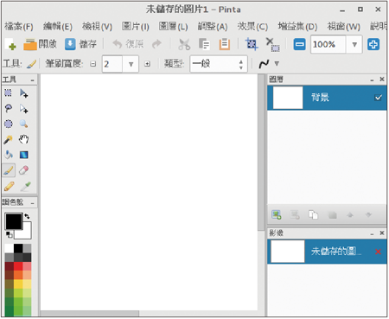Swap primary and secondary colors arrow
This screenshot has width=389, height=319.
pyautogui.click(x=27, y=216)
